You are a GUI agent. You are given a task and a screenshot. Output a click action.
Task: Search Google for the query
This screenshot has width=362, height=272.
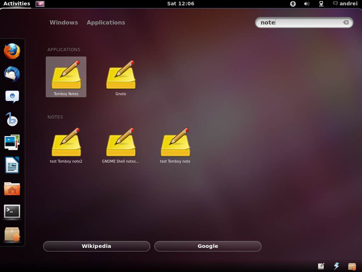pos(208,246)
